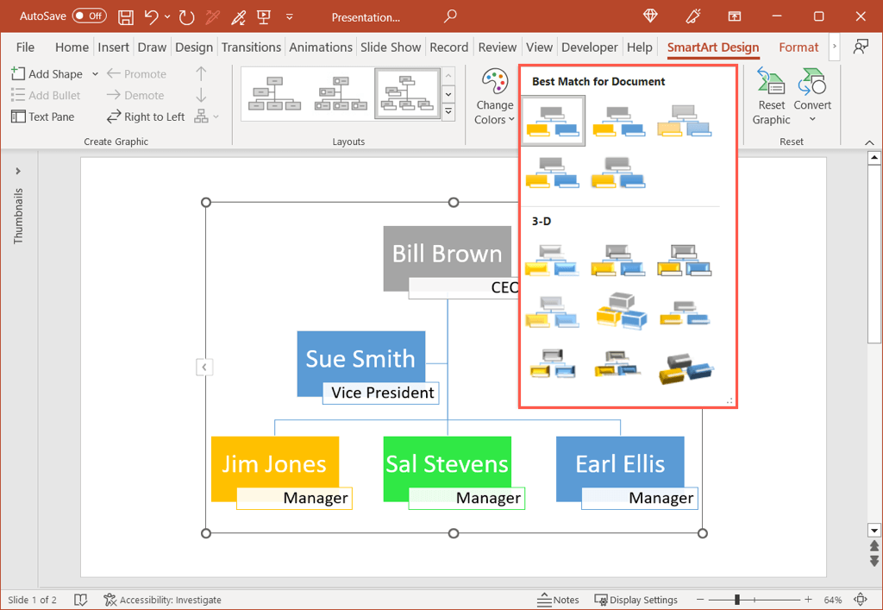Expand the Thumbnails pane chevron
The image size is (883, 610).
click(18, 171)
